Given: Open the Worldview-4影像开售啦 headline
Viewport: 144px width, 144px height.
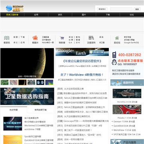Looking at the screenshot, I should (82, 75).
